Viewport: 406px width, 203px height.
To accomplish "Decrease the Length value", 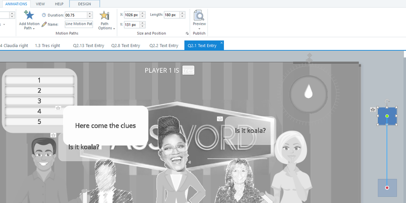I will click(182, 17).
